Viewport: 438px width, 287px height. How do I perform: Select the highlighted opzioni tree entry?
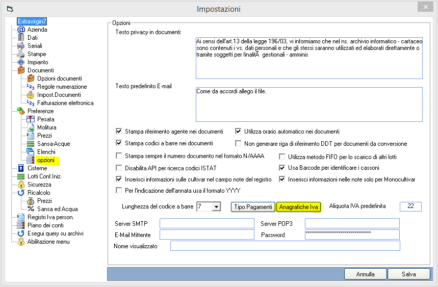tap(46, 160)
